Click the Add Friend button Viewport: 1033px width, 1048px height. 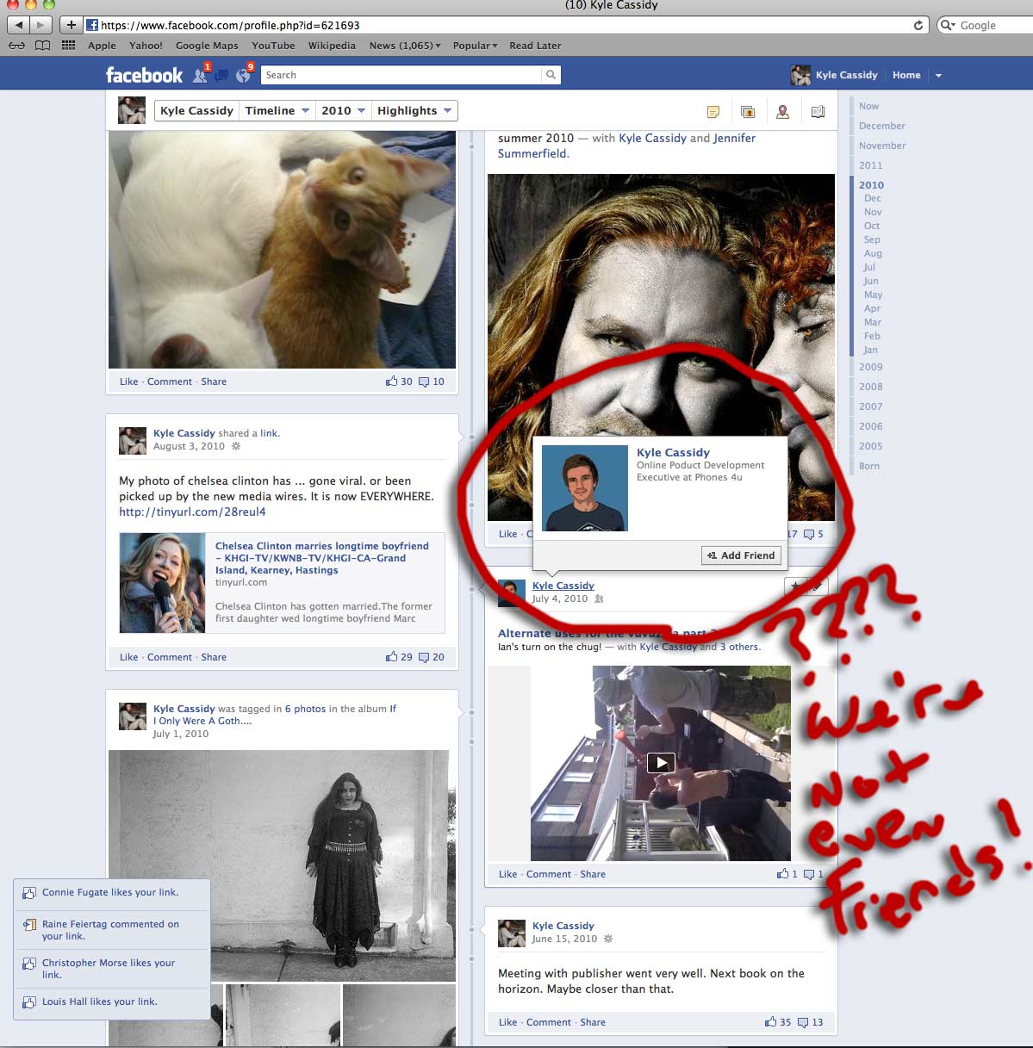coord(741,555)
